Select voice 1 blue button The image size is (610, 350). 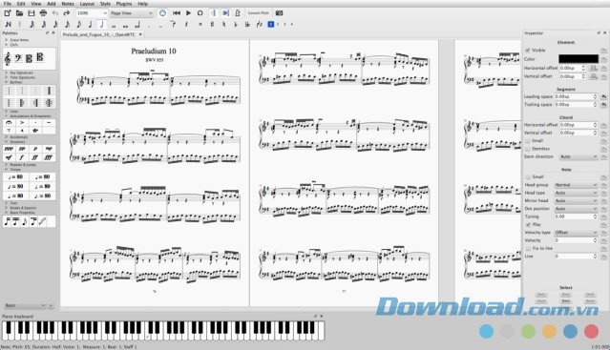(x=271, y=25)
